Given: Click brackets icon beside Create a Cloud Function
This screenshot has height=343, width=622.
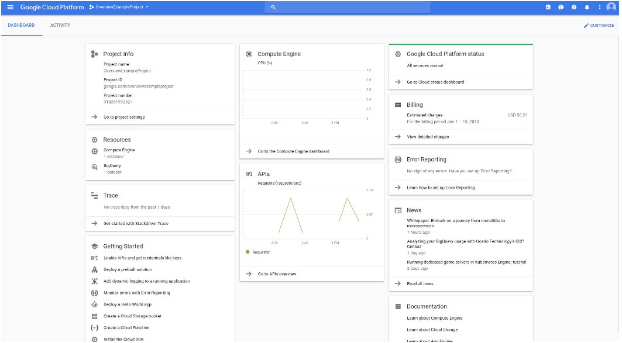Looking at the screenshot, I should (94, 328).
